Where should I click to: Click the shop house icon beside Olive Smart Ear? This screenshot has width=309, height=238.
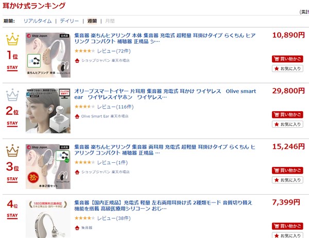77,116
